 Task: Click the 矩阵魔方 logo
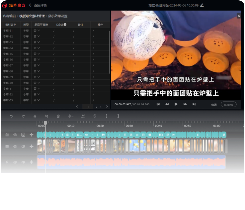[x=13, y=5]
